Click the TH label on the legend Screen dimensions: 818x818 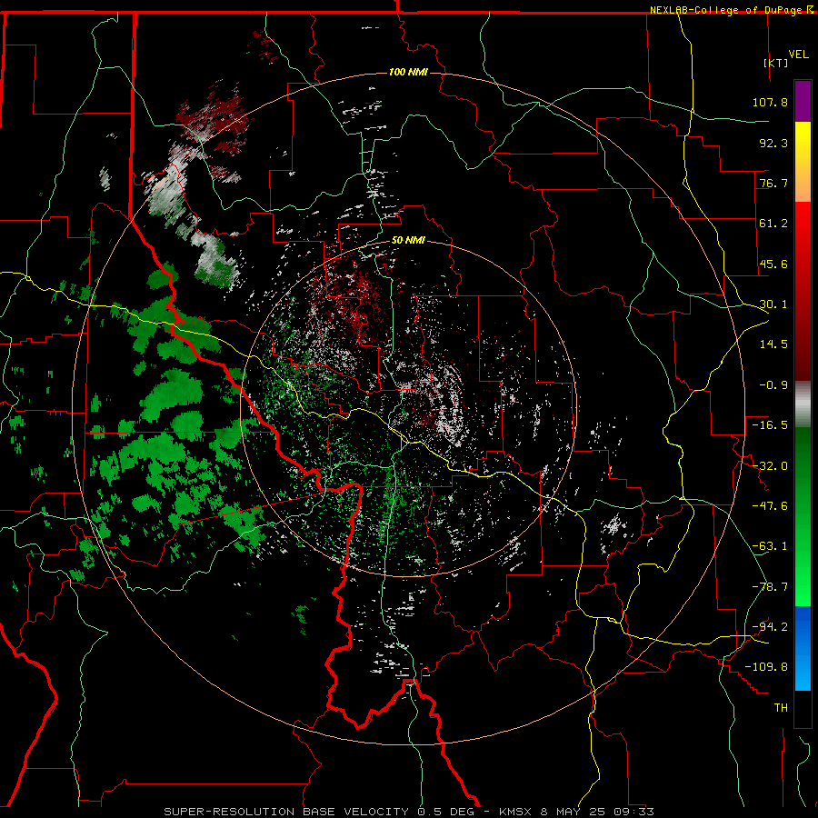point(781,708)
